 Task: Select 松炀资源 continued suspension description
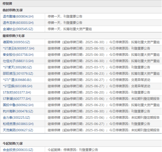99,124
